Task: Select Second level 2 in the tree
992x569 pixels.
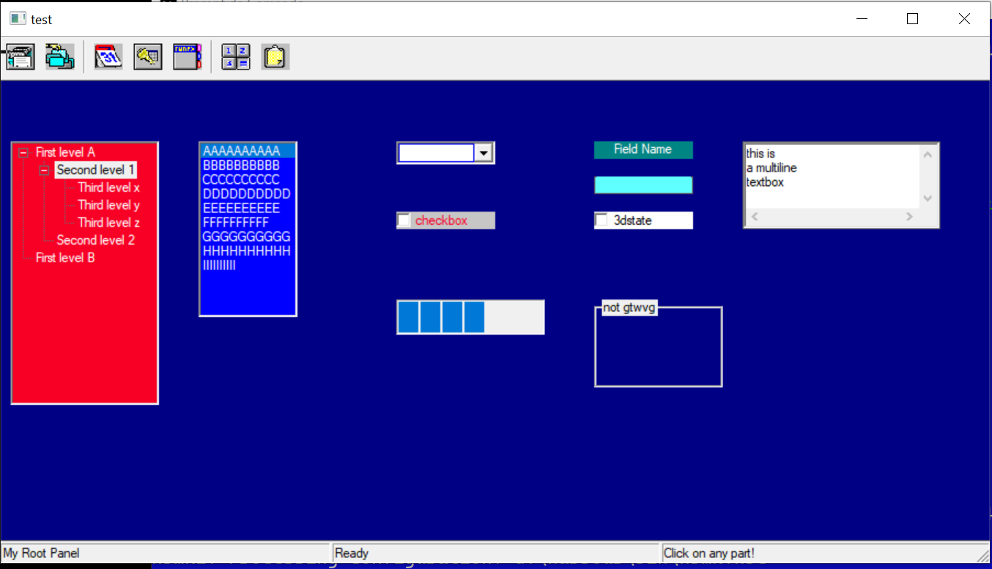Action: 96,240
